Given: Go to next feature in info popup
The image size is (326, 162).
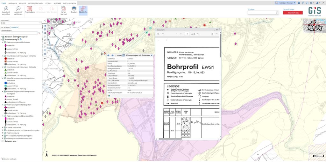Looking at the screenshot, I should coord(112,55).
